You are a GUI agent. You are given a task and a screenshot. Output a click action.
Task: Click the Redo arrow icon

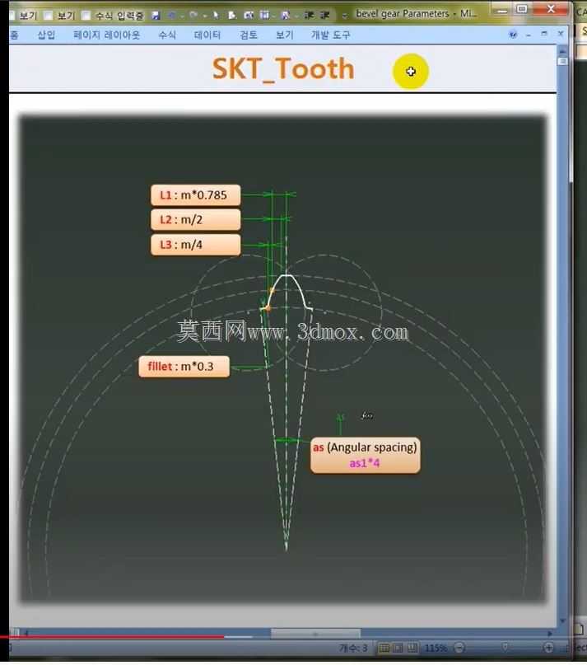tap(193, 16)
